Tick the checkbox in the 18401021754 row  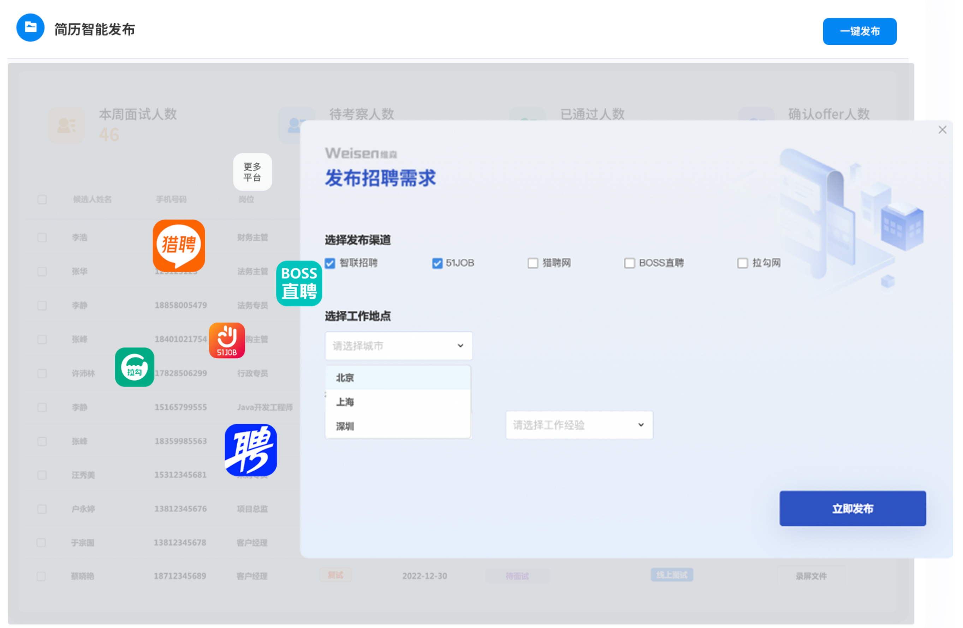tap(42, 339)
